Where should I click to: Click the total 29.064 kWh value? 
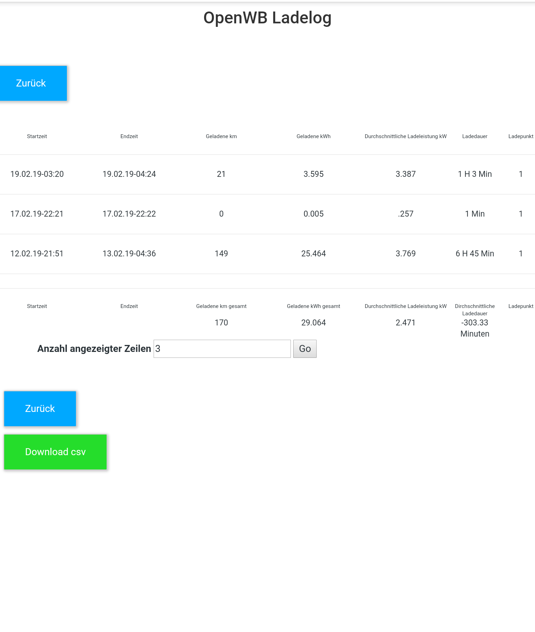click(313, 323)
